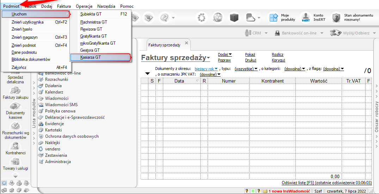Open the (wszystkie) document type dropdown
Viewport: 379px width, 194px height.
246,69
